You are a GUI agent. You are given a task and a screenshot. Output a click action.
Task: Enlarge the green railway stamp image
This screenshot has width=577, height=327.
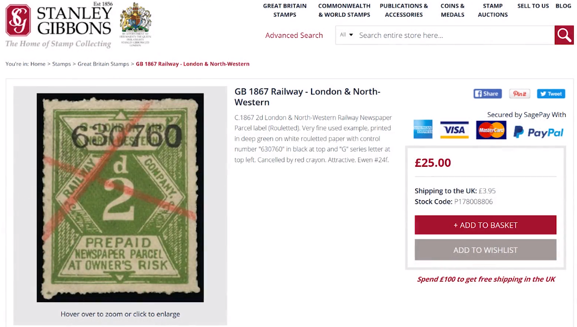(x=120, y=198)
